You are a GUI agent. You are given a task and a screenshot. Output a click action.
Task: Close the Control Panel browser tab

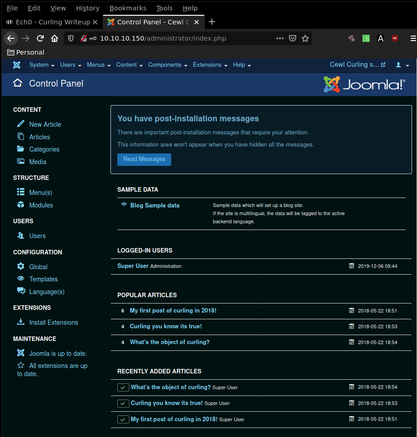[x=197, y=22]
